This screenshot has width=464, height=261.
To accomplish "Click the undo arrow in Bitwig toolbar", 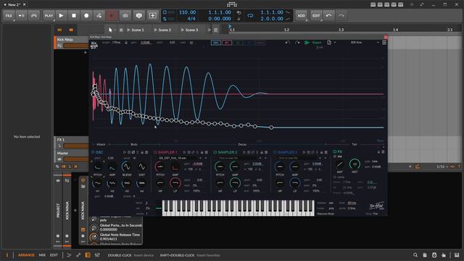I will coord(328,16).
